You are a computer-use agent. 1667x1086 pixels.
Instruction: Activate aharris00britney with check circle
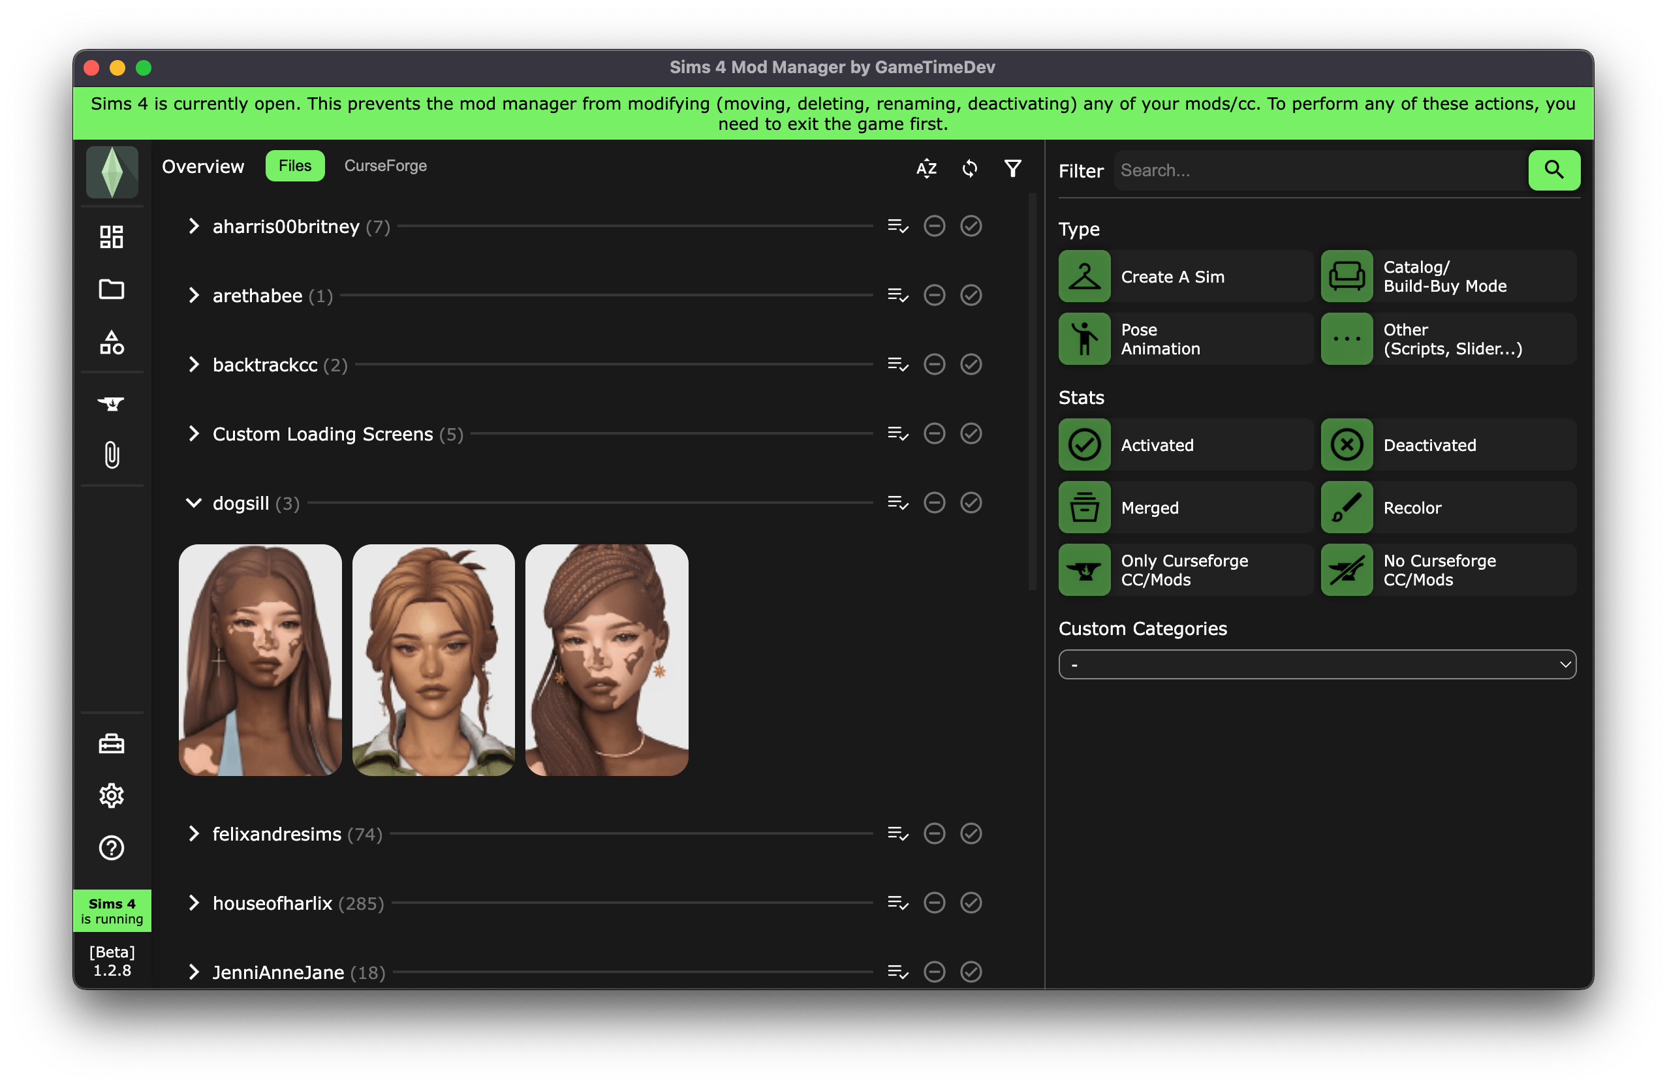tap(971, 226)
